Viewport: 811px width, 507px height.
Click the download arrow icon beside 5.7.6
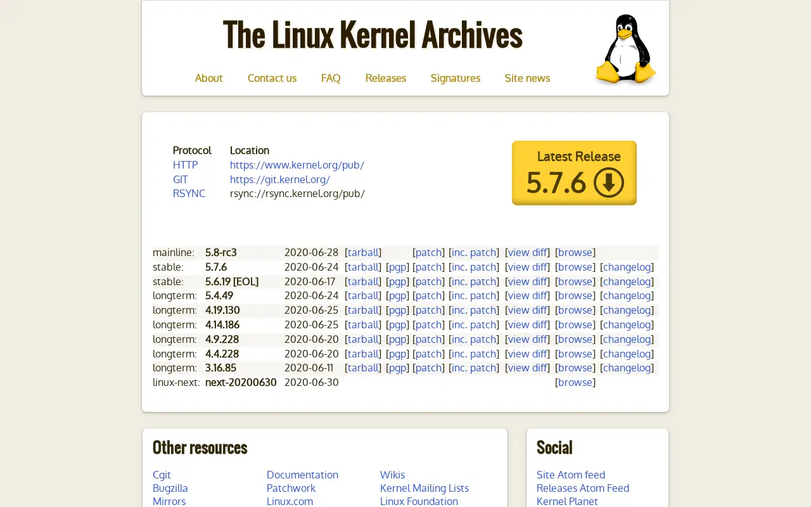[x=609, y=183]
